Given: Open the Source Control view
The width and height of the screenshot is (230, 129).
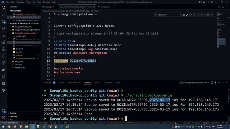Looking at the screenshot, I should click(4, 21).
